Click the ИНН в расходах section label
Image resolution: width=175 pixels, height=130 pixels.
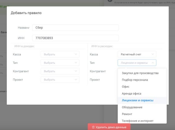click(x=102, y=46)
